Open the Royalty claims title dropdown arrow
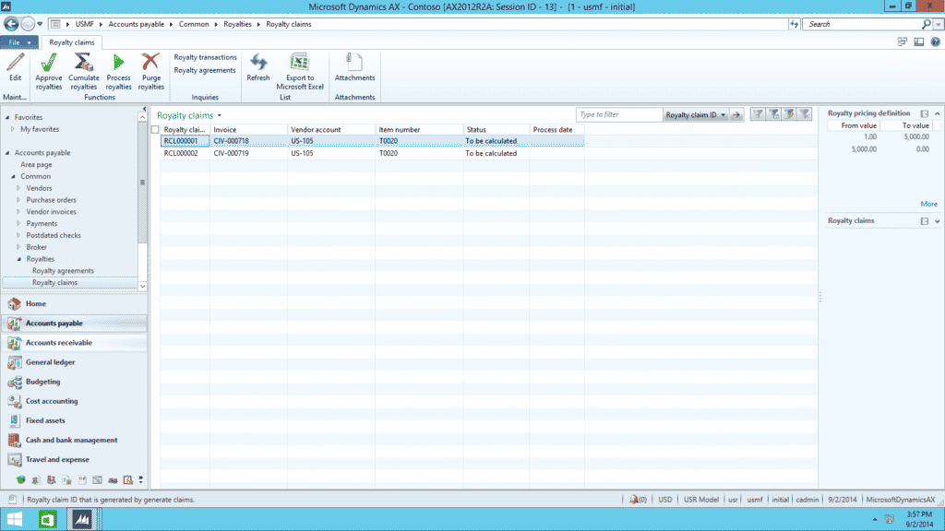This screenshot has width=945, height=531. point(220,115)
